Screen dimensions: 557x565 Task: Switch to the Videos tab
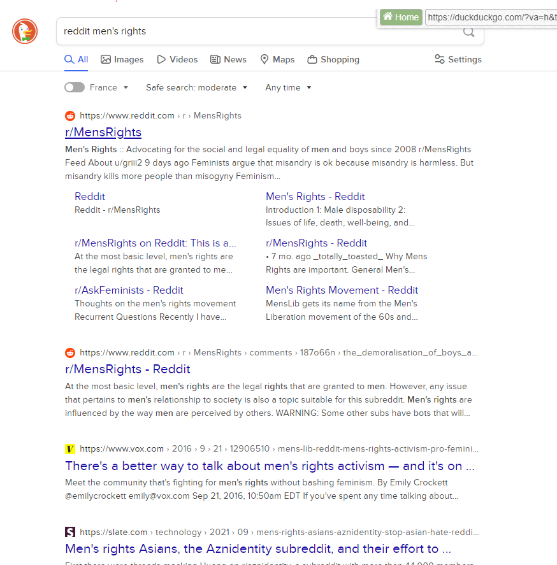(x=177, y=59)
